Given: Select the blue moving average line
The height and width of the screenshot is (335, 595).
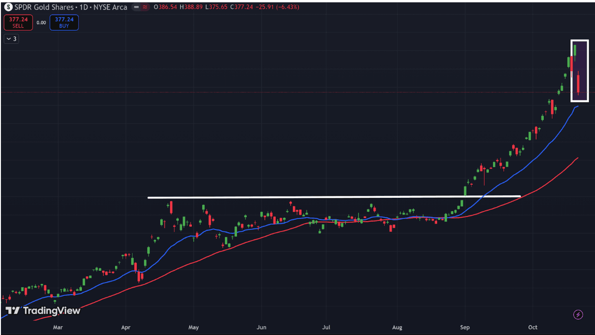Looking at the screenshot, I should (512, 173).
